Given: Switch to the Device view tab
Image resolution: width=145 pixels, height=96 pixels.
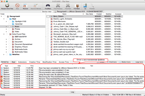Looking at the screenshot, I should [47, 12].
